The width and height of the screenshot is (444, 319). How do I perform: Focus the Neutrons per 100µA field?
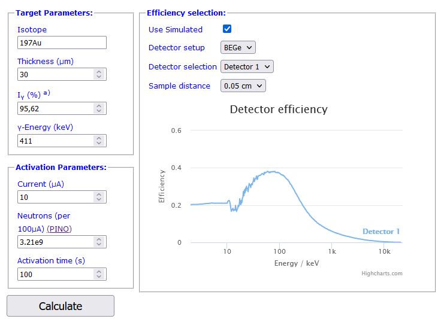tap(55, 242)
